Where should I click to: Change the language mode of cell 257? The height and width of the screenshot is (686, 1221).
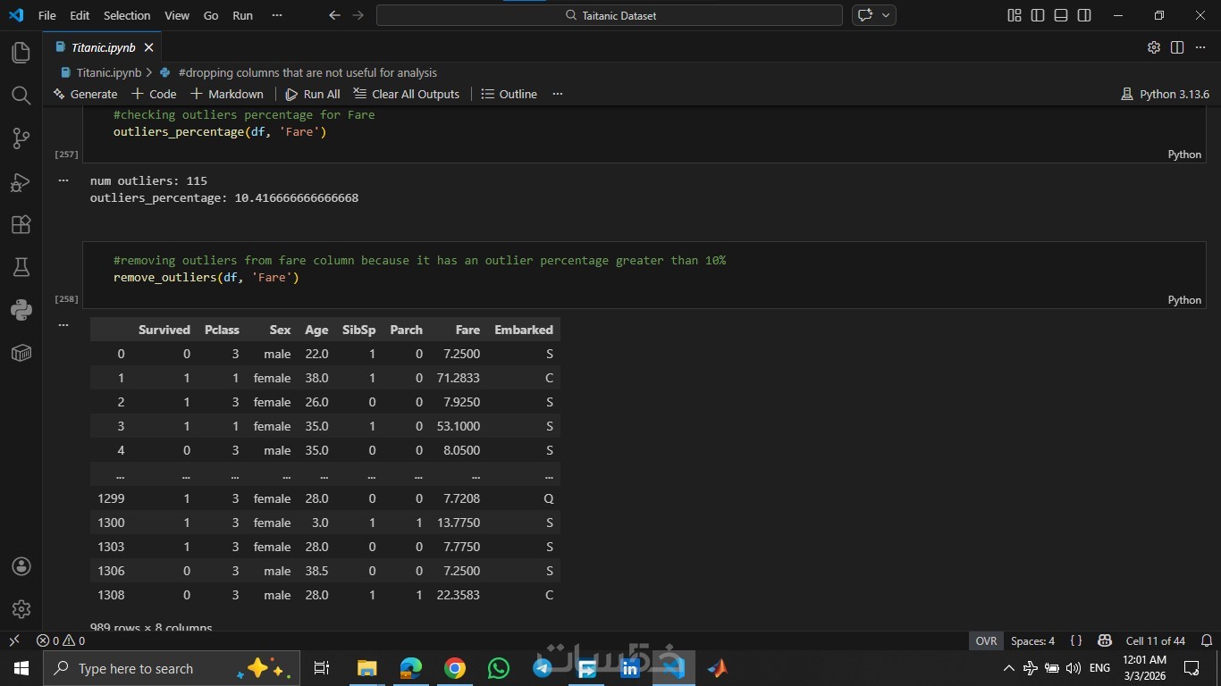pyautogui.click(x=1184, y=155)
